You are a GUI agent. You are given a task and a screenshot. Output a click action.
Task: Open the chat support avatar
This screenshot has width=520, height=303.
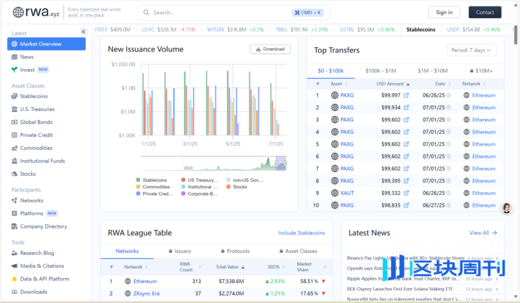click(x=506, y=208)
